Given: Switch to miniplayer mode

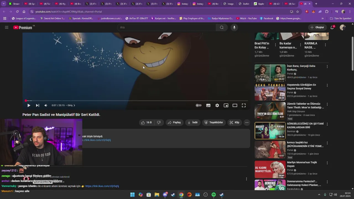Looking at the screenshot, I should (226, 105).
